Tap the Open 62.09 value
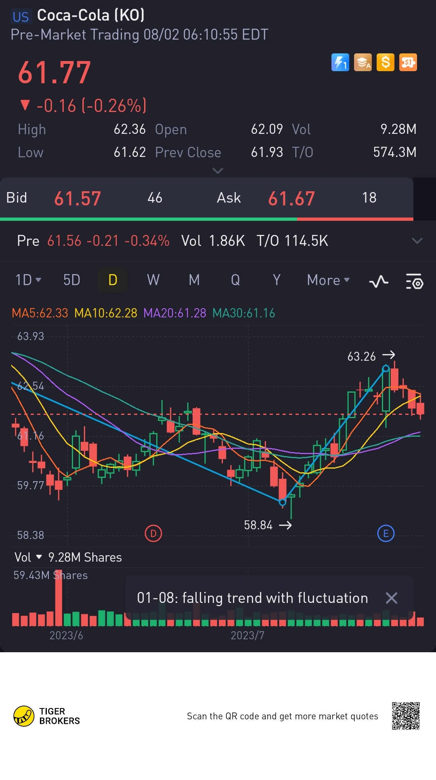This screenshot has width=436, height=780. click(x=267, y=129)
